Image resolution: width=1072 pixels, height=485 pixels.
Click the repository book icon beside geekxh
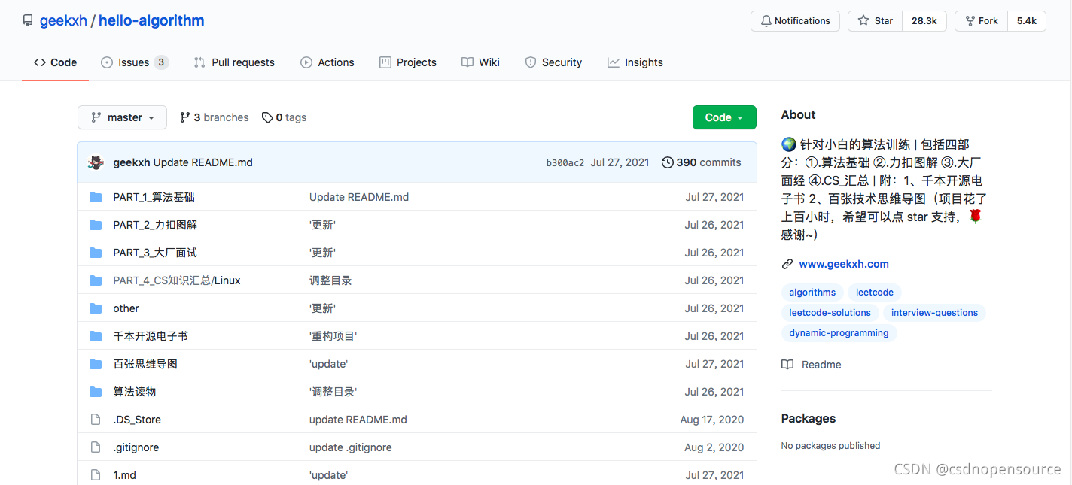pos(28,21)
